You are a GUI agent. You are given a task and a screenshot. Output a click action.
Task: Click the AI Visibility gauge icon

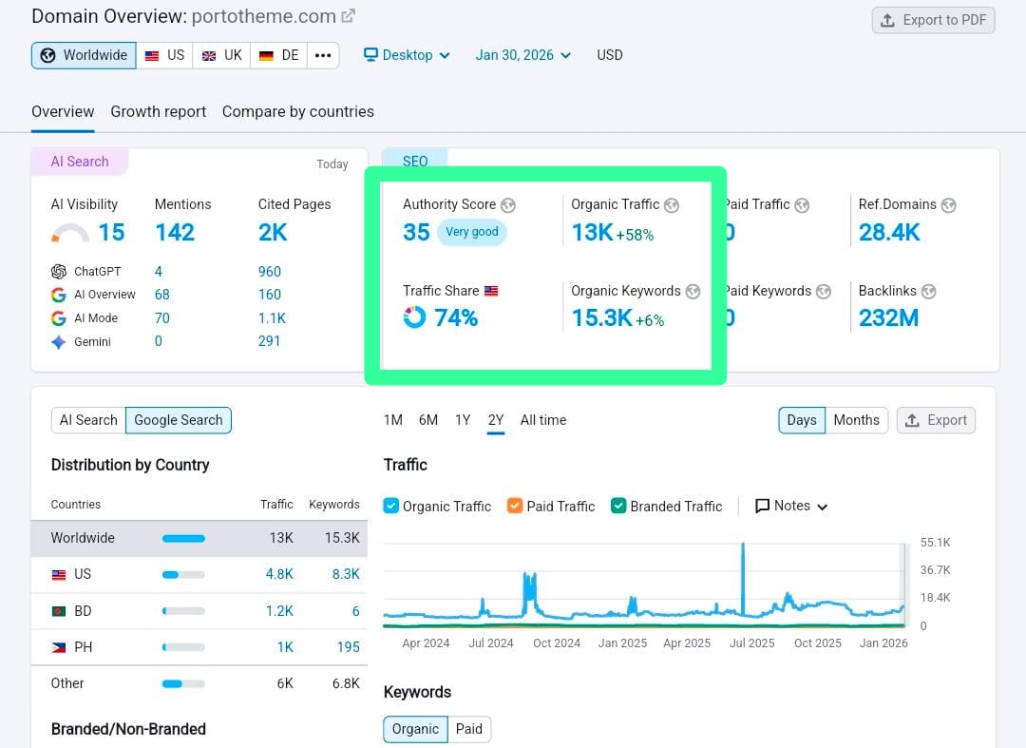pyautogui.click(x=69, y=233)
